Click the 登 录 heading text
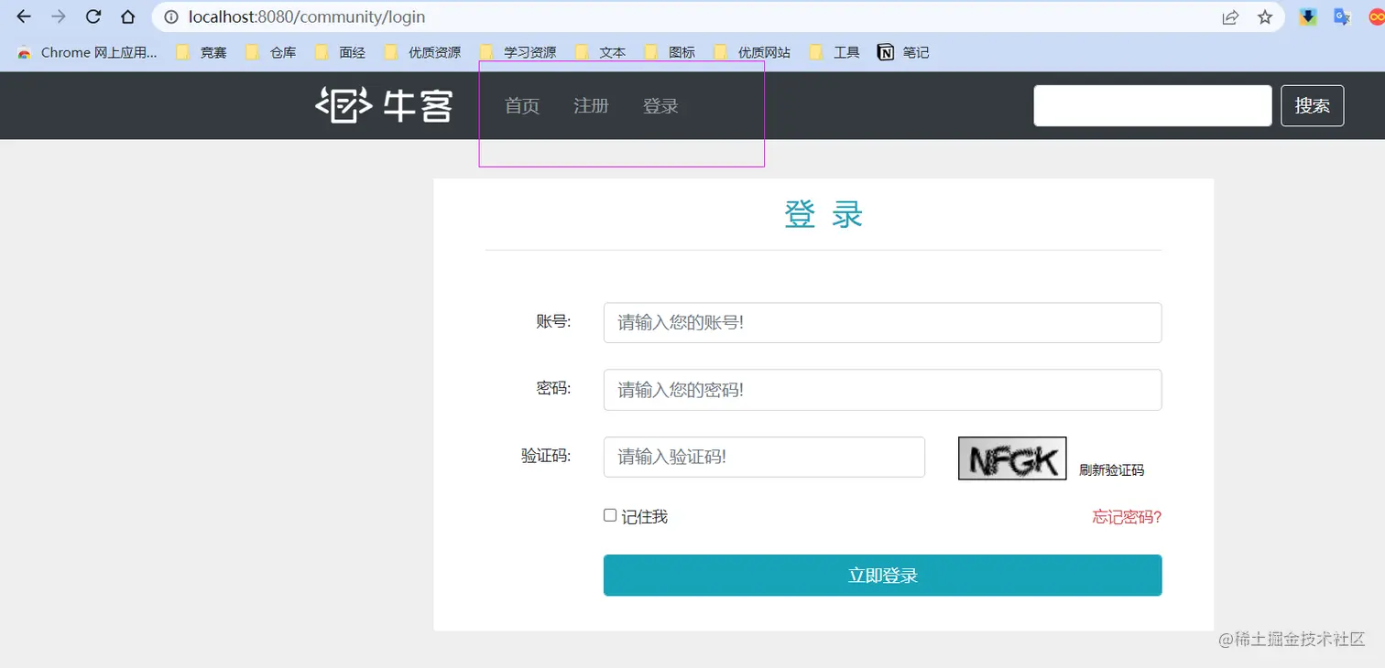This screenshot has width=1385, height=668. pos(823,214)
